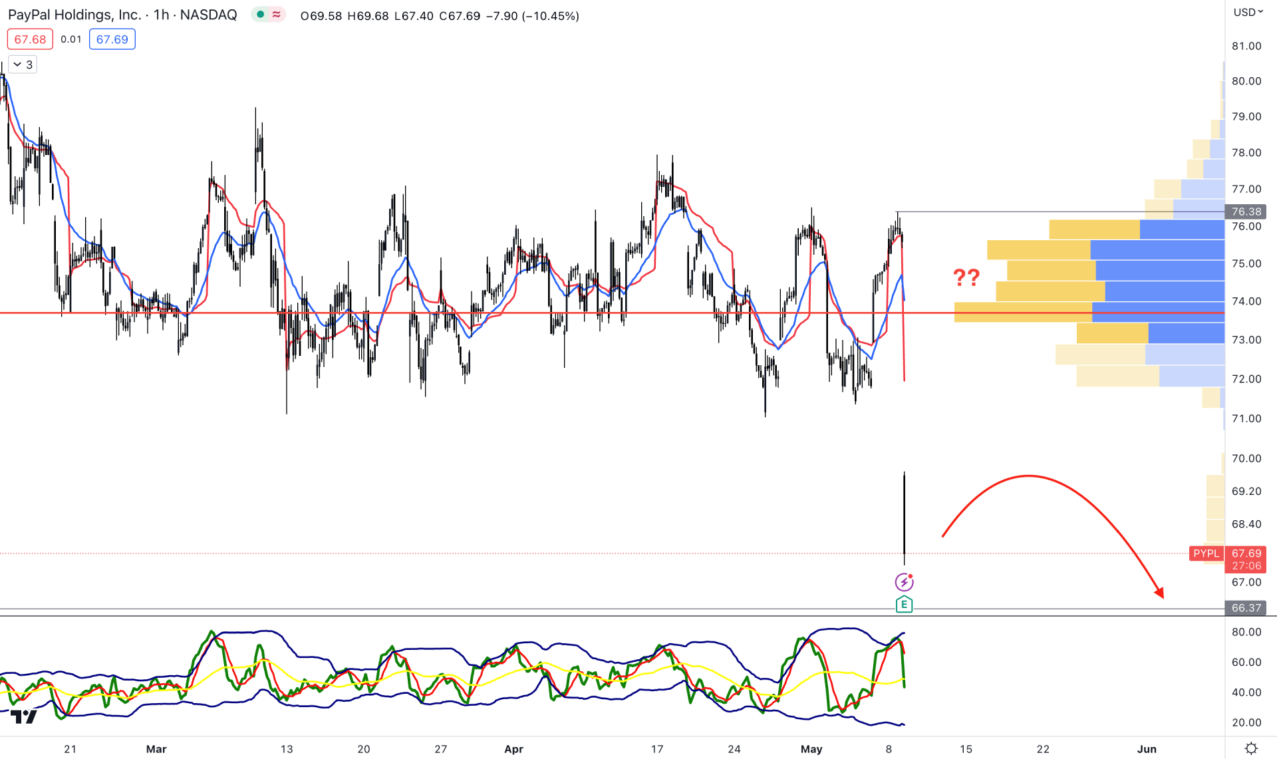Click the lightning bolt news event marker
Viewport: 1277px width, 759px height.
(x=904, y=582)
